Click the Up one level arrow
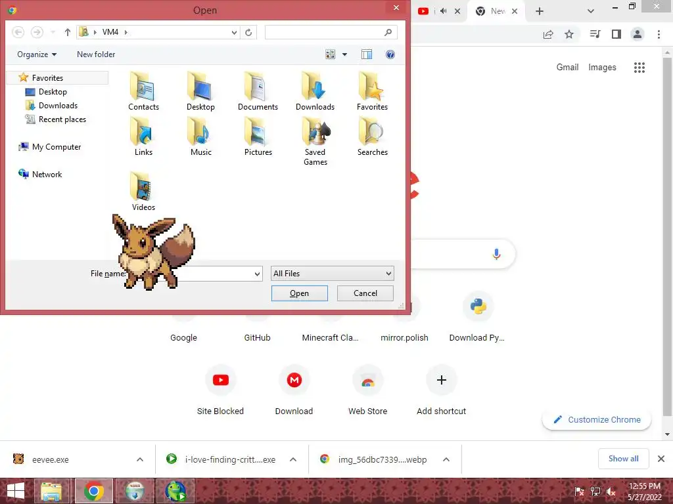673x504 pixels. [x=68, y=32]
